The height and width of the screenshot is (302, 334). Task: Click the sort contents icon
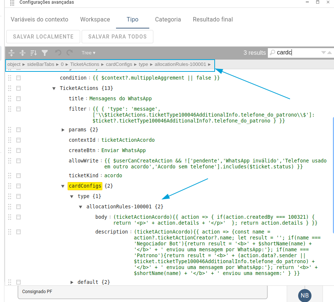coord(34,53)
